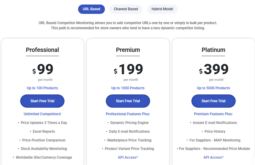Click the Price History feature item
This screenshot has width=255, height=165.
click(x=215, y=132)
